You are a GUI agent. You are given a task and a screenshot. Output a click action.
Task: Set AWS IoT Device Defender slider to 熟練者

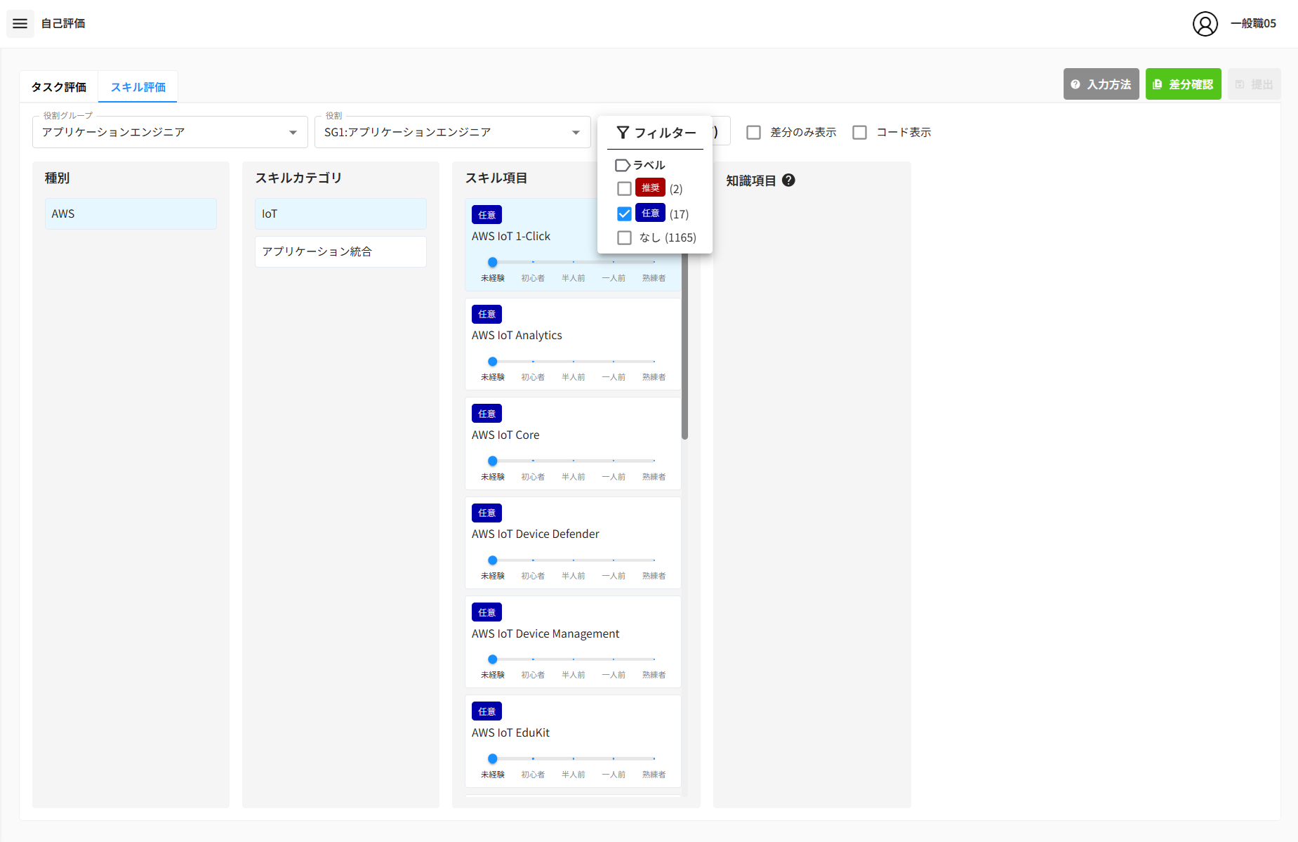tap(654, 560)
